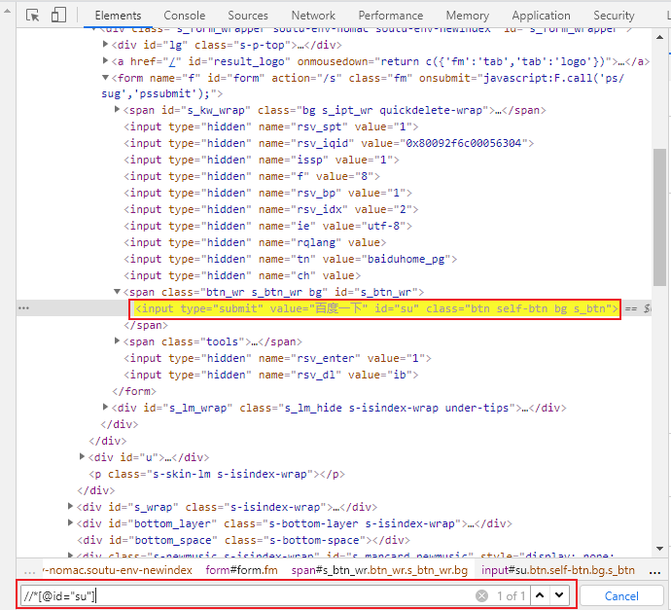The image size is (671, 610).
Task: Expand the div id="lg" node
Action: point(105,44)
